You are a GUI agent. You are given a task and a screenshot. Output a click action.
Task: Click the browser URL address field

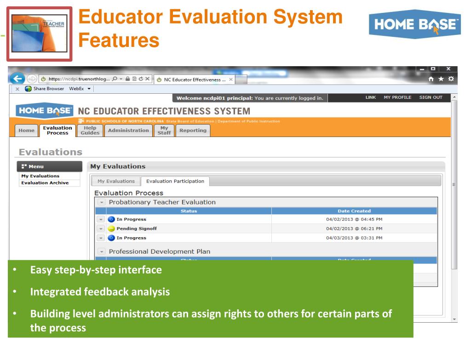(x=79, y=79)
